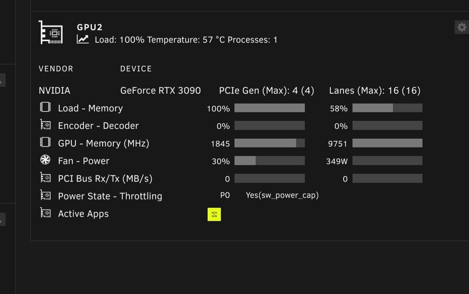Click the PCI Bus Rx/Tx card icon
Image resolution: width=469 pixels, height=294 pixels.
[x=45, y=178]
